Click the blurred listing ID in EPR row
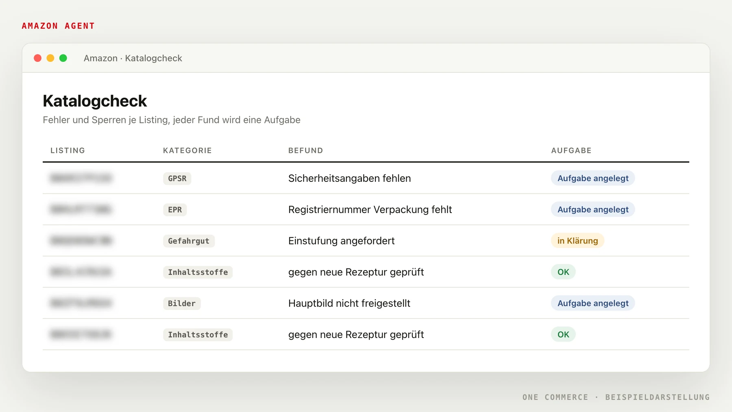The width and height of the screenshot is (732, 412). tap(81, 209)
